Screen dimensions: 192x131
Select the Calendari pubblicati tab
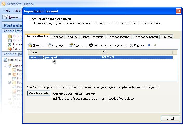coord(146,37)
